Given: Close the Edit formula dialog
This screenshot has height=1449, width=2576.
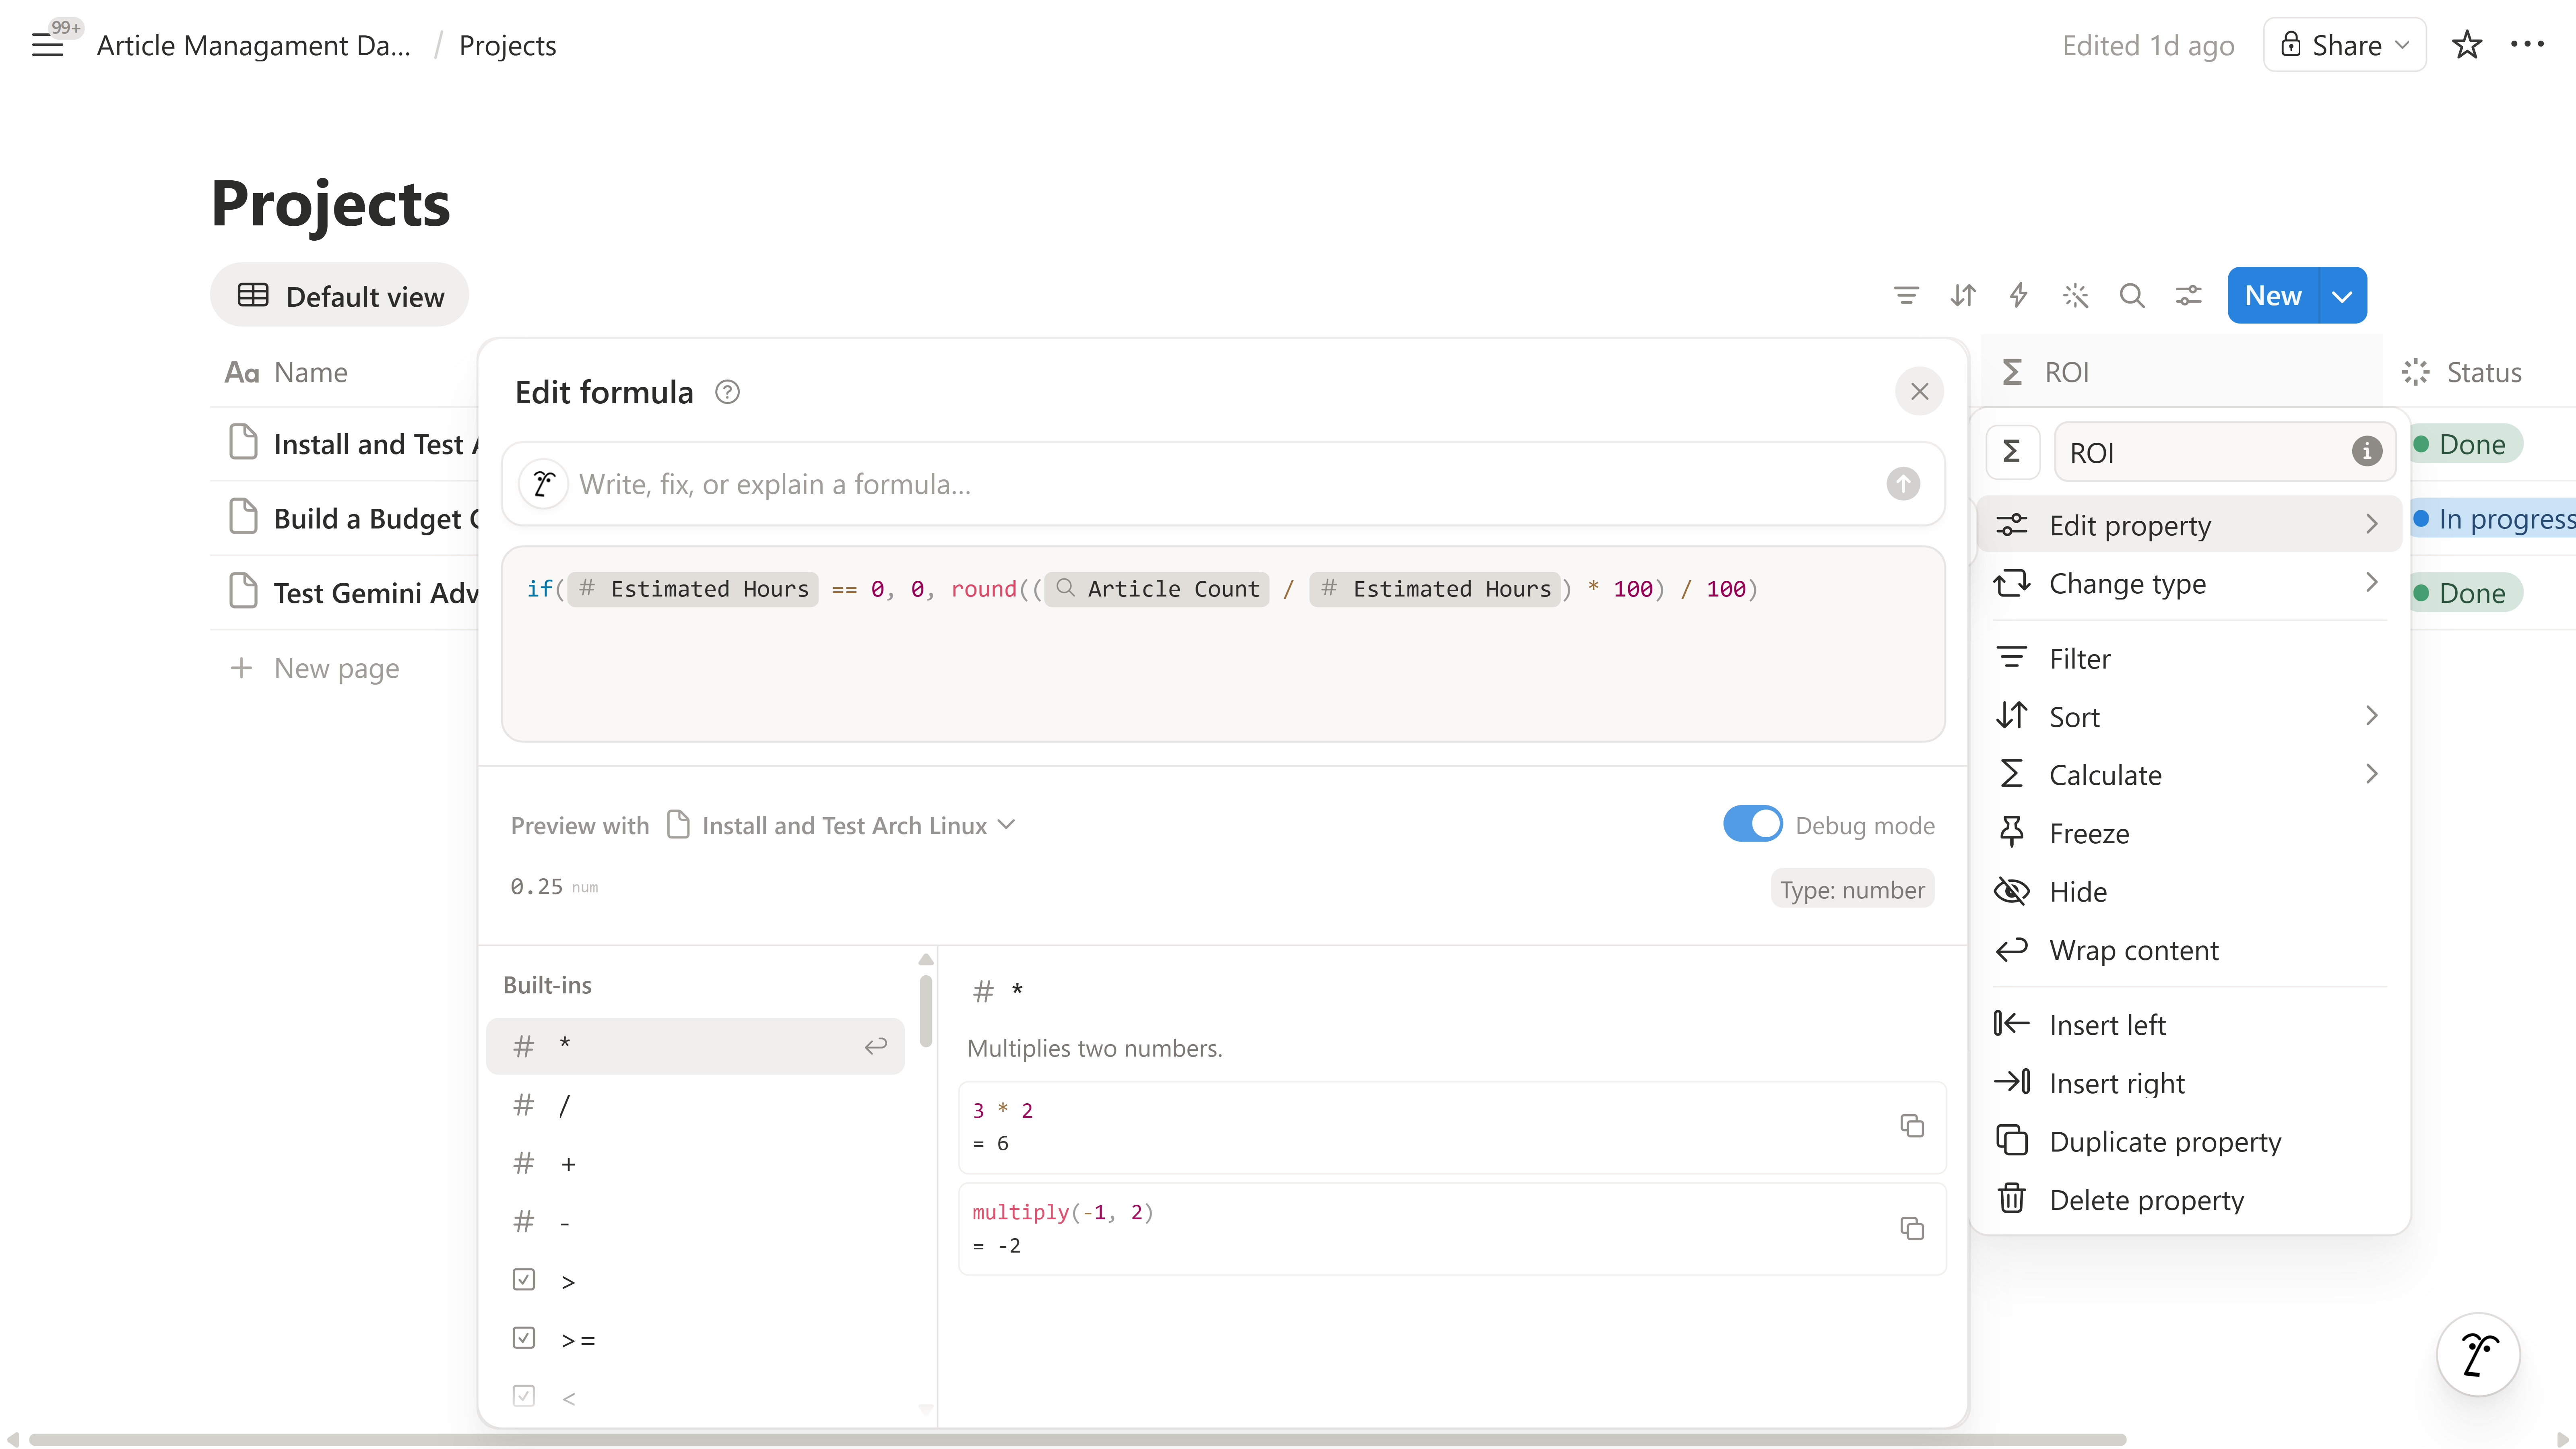Looking at the screenshot, I should click(1919, 391).
